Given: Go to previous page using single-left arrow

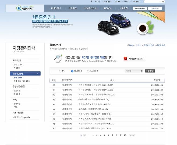Looking at the screenshot, I should point(84,135).
